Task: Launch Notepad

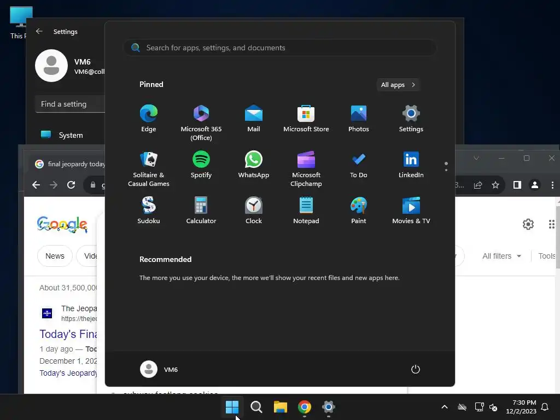Action: (x=306, y=211)
